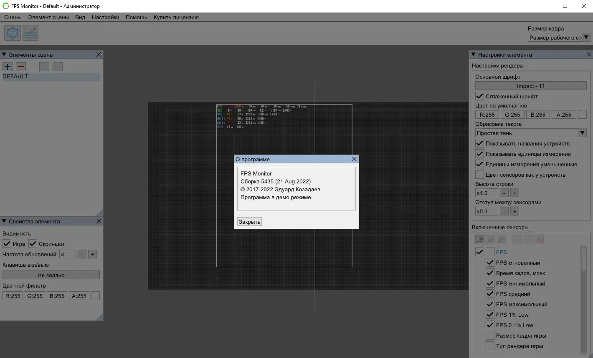This screenshot has height=358, width=593.
Task: Move scene element up with the up arrow
Action: [x=44, y=67]
